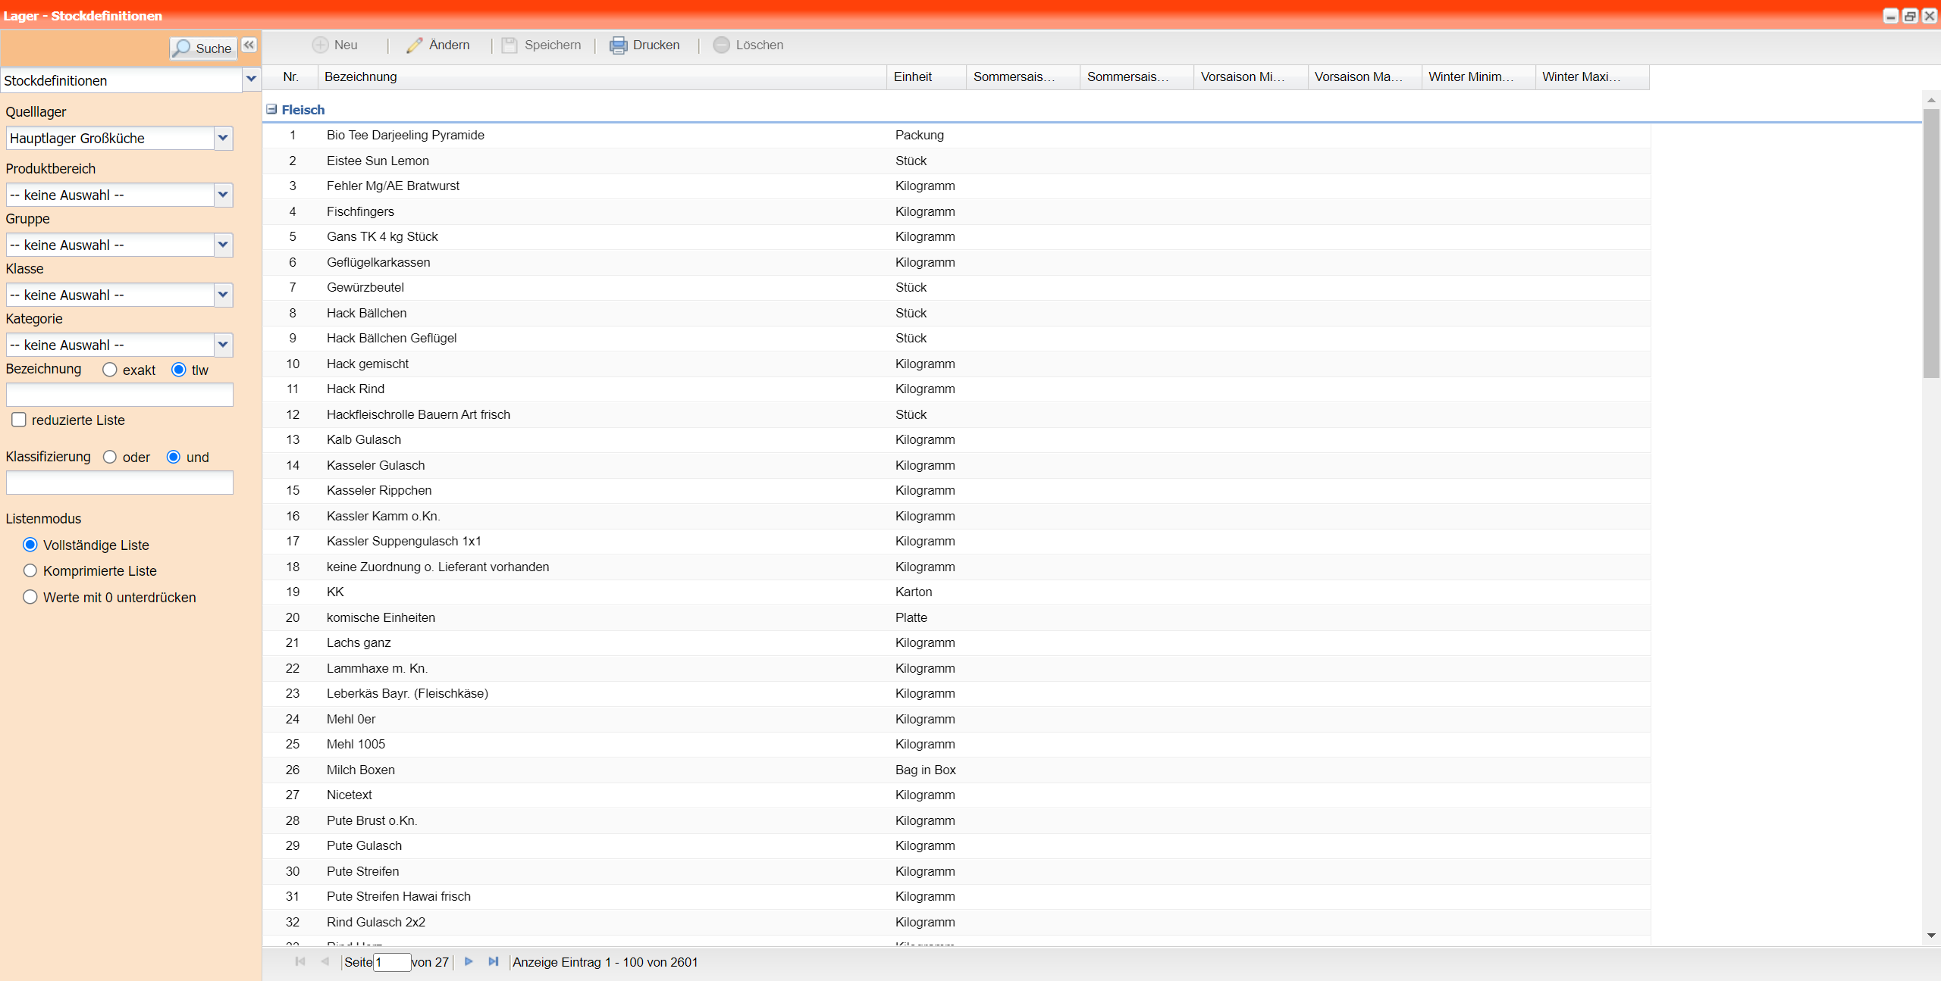The width and height of the screenshot is (1941, 981).
Task: Select the exakt radio button
Action: (x=110, y=370)
